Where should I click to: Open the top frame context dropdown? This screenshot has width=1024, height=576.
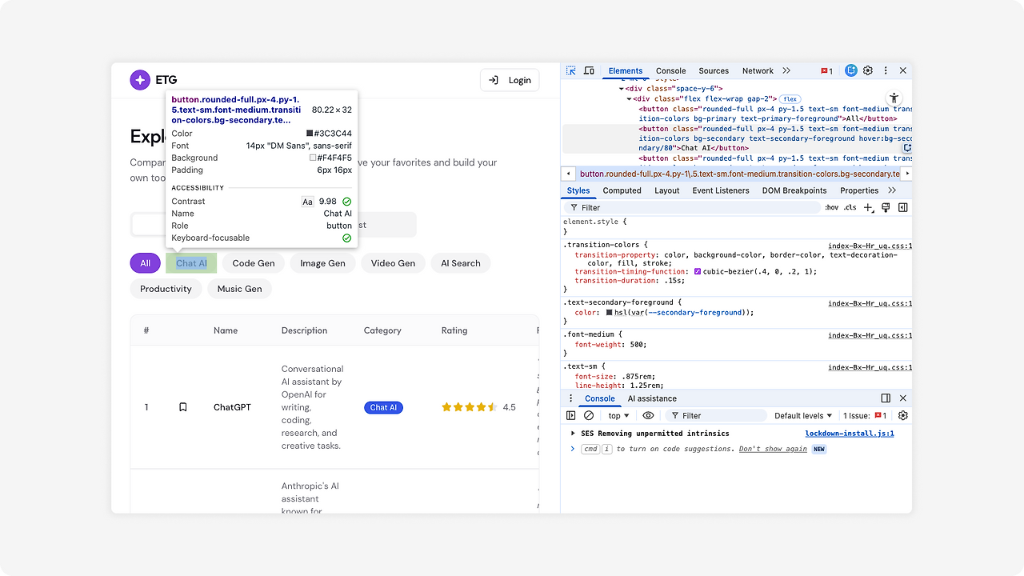pyautogui.click(x=618, y=415)
